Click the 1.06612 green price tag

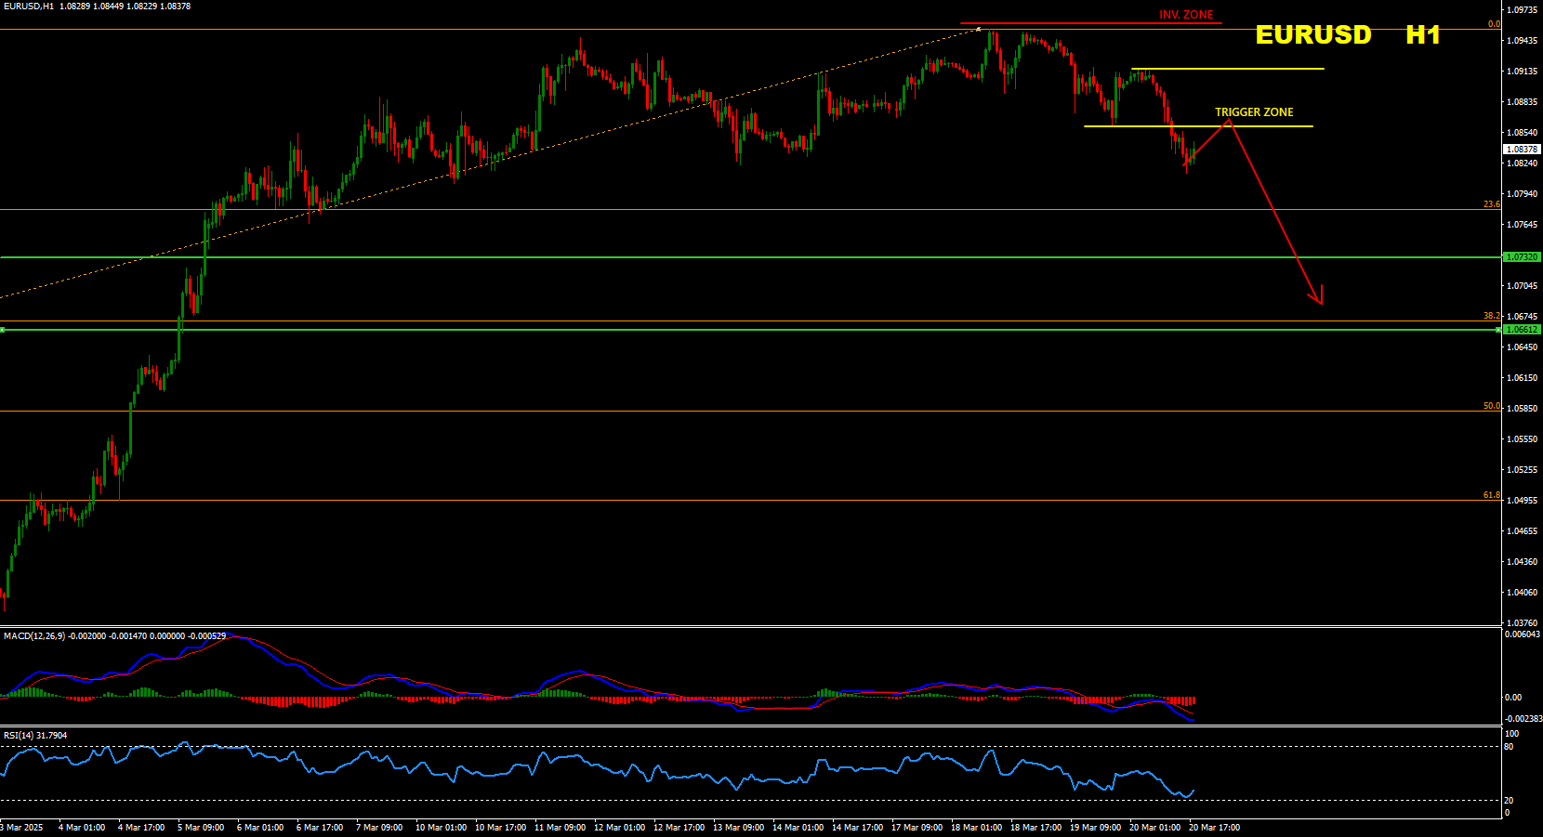pos(1521,330)
